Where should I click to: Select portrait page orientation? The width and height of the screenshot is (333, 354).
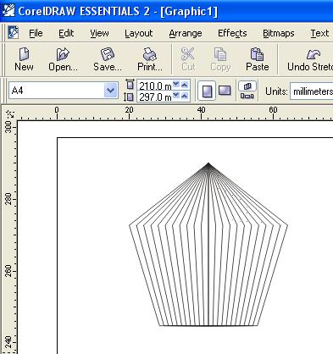[207, 91]
